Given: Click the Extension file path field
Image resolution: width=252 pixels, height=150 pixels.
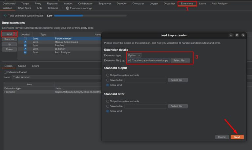Looking at the screenshot, I should [x=148, y=60].
